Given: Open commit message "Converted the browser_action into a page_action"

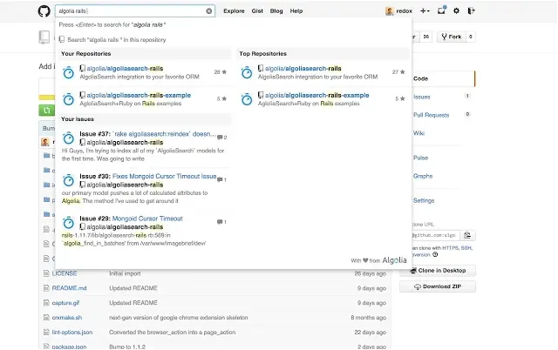Looking at the screenshot, I should tap(173, 333).
